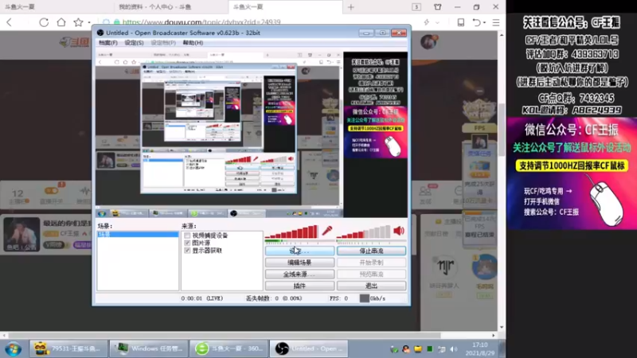Click the 编辑场景 button
Screen dimensions: 637x358
tap(300, 263)
